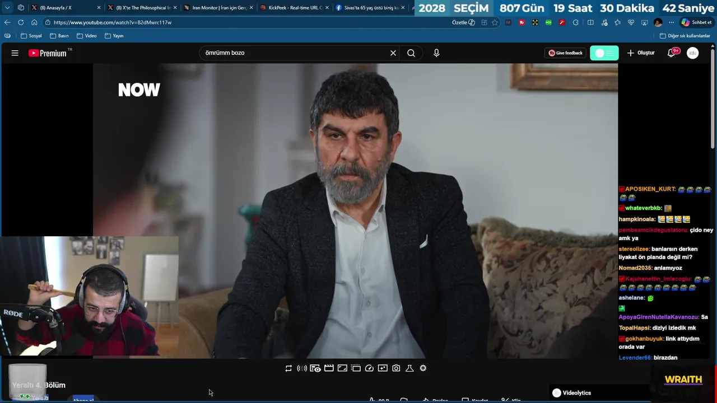Image resolution: width=717 pixels, height=403 pixels.
Task: Start voice search with microphone
Action: 436,53
